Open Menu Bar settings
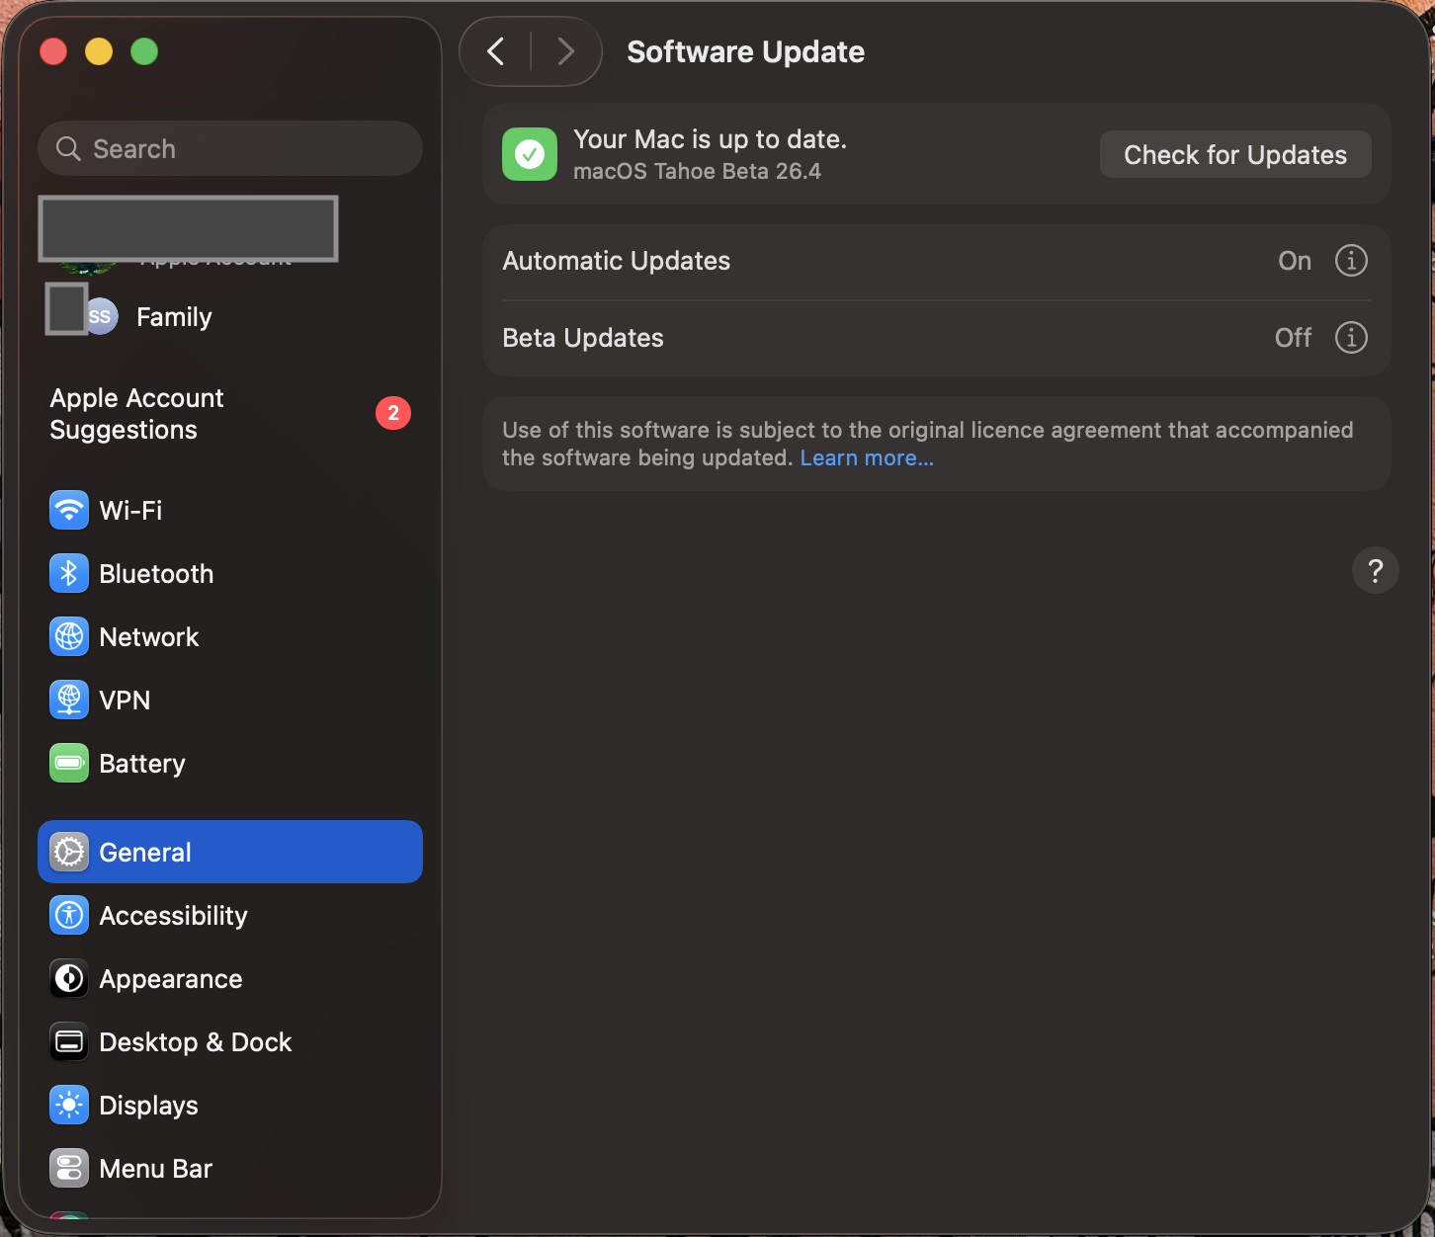The width and height of the screenshot is (1435, 1237). click(154, 1168)
